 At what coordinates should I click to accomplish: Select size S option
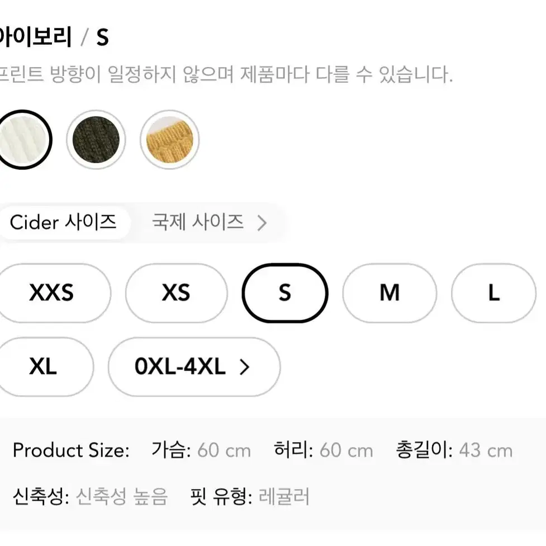[x=285, y=293]
